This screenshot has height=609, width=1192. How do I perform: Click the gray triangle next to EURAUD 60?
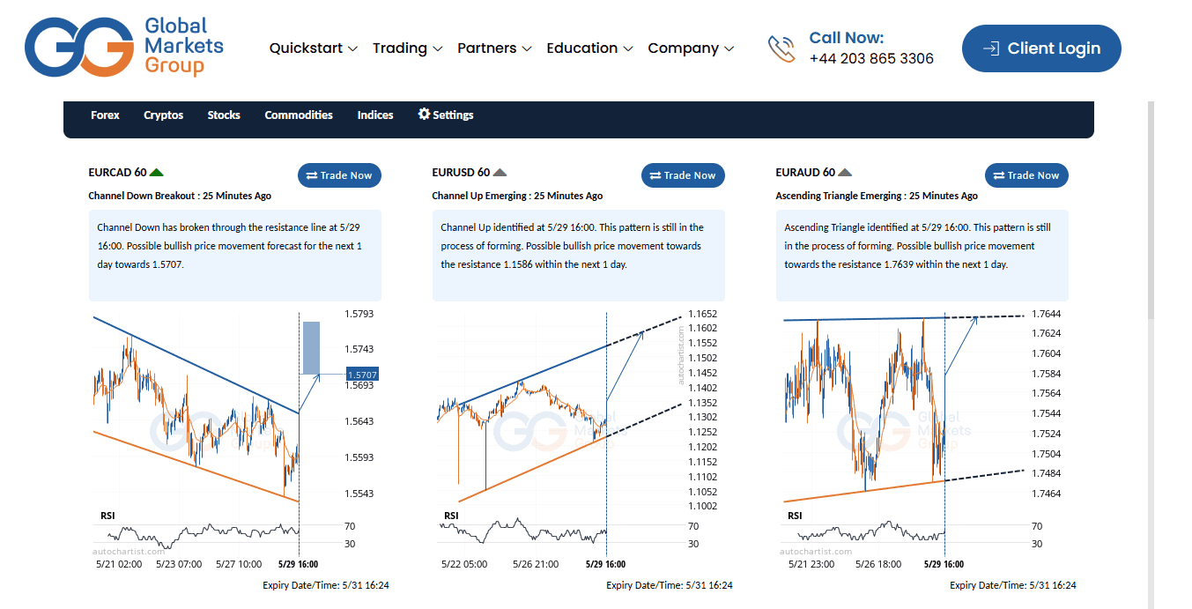(x=845, y=173)
